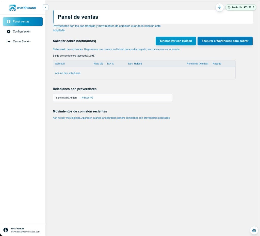
Task: Collapse the sidebar with chevron button
Action: (45, 7)
